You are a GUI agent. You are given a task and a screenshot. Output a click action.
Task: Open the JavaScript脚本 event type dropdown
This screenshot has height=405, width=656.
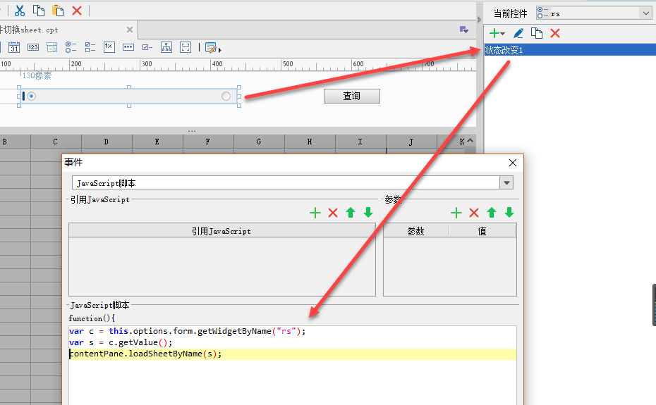506,182
